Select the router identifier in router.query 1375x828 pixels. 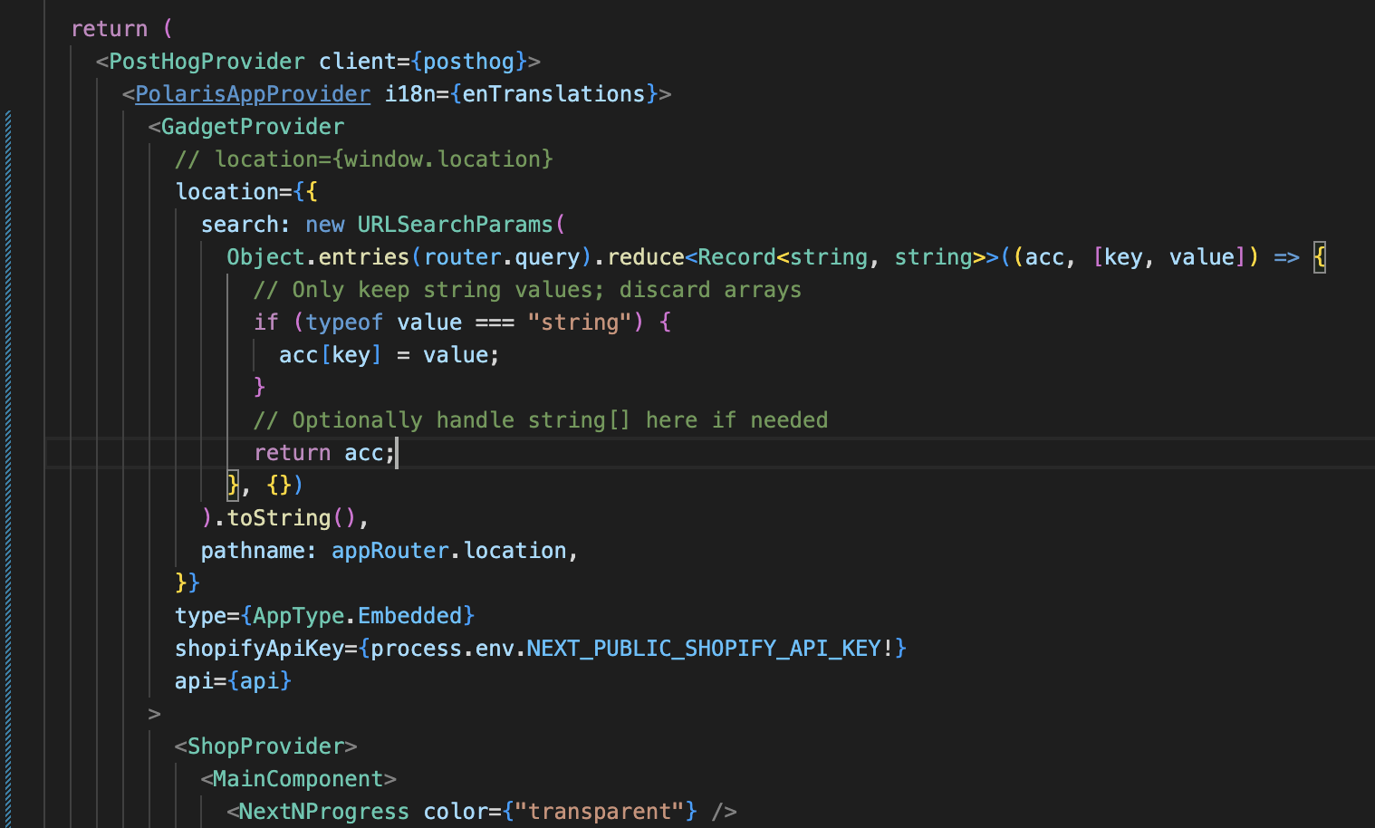pyautogui.click(x=462, y=257)
